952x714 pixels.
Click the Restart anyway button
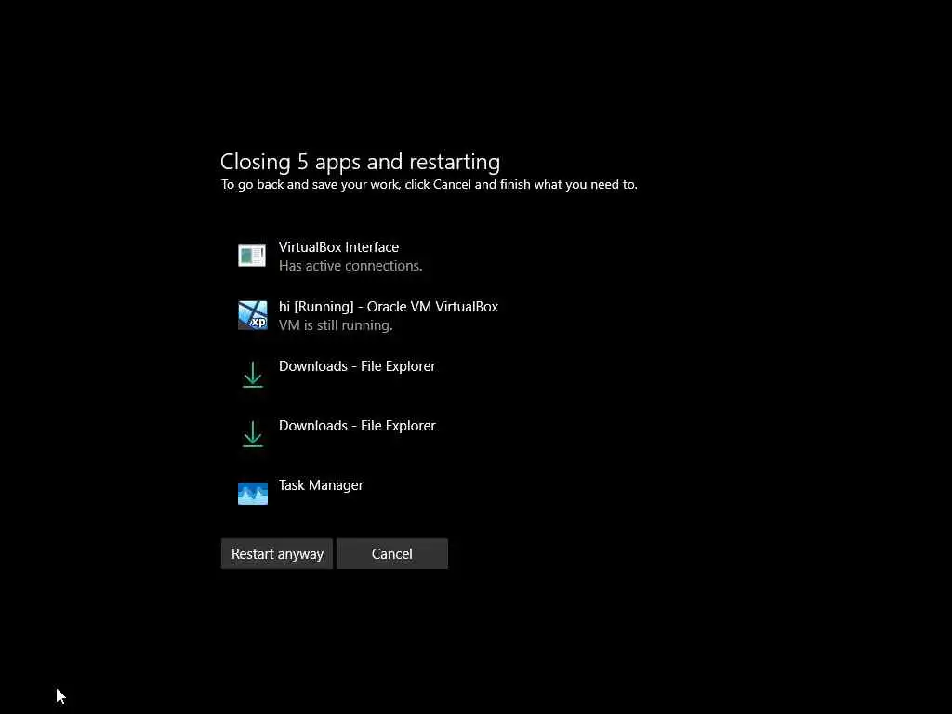click(x=277, y=554)
